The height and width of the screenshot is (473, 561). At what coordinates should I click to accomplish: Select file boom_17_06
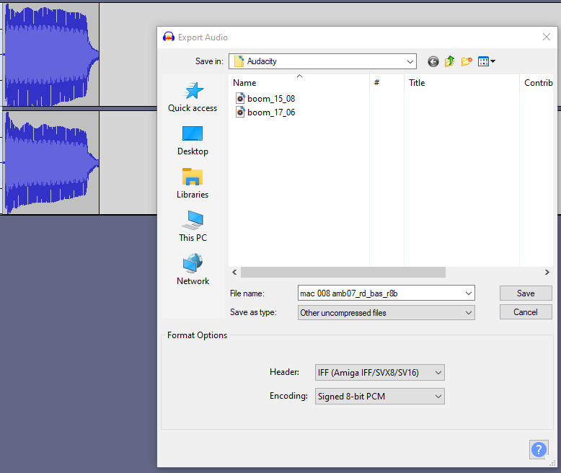pos(270,112)
